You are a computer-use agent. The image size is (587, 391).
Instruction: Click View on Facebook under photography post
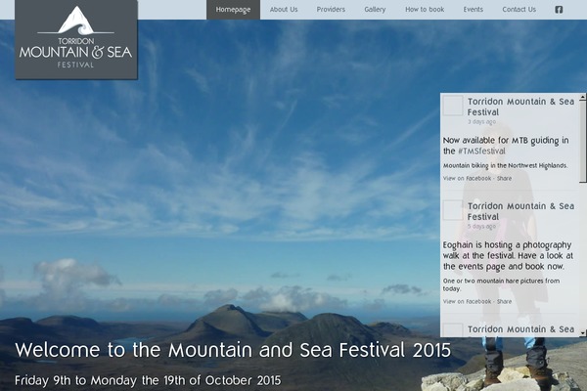coord(467,301)
